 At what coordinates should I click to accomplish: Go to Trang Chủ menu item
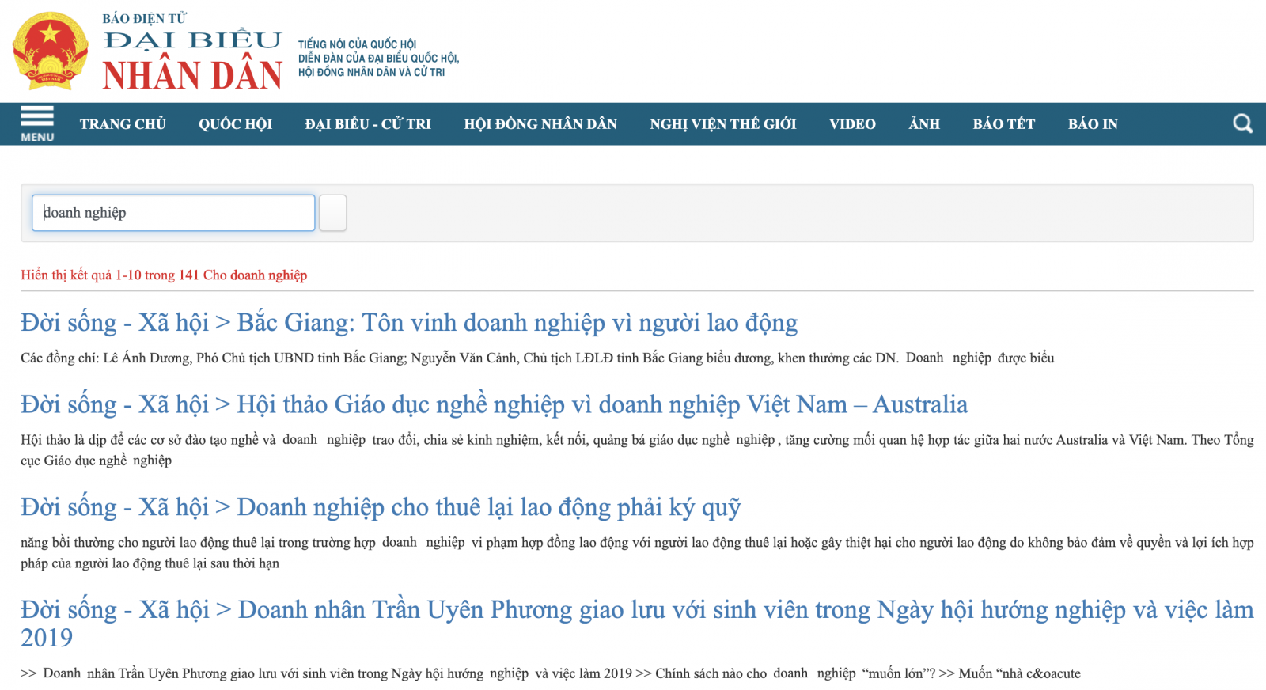click(x=123, y=124)
